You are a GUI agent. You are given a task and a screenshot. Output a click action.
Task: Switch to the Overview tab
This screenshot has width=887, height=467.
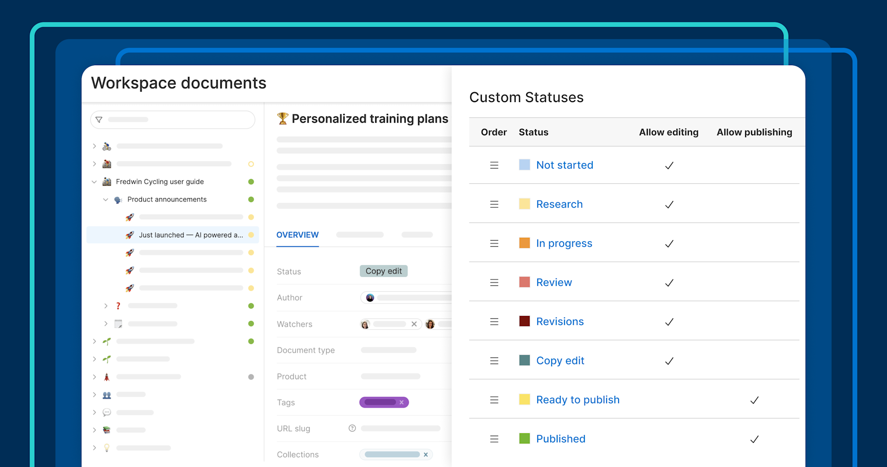coord(297,235)
